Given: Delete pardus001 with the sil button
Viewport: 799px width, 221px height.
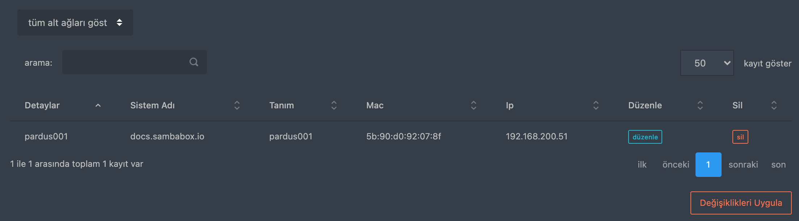Looking at the screenshot, I should [x=740, y=137].
